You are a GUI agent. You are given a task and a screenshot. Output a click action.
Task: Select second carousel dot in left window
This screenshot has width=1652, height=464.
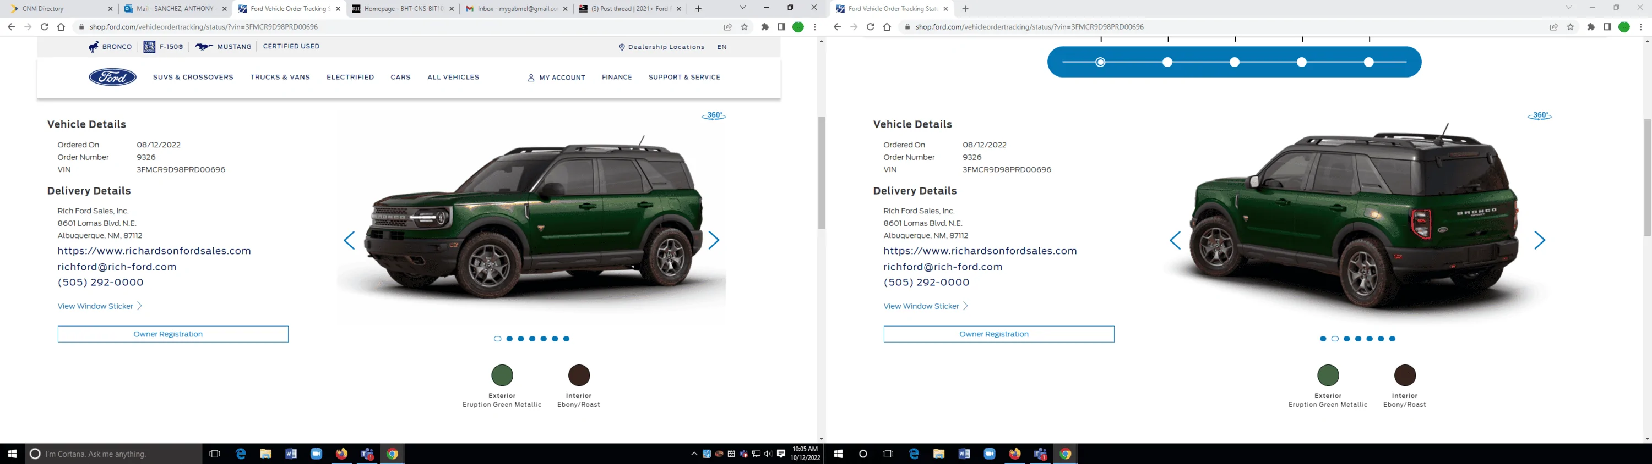(x=509, y=339)
